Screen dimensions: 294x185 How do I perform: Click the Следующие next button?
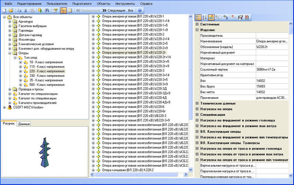point(114,11)
